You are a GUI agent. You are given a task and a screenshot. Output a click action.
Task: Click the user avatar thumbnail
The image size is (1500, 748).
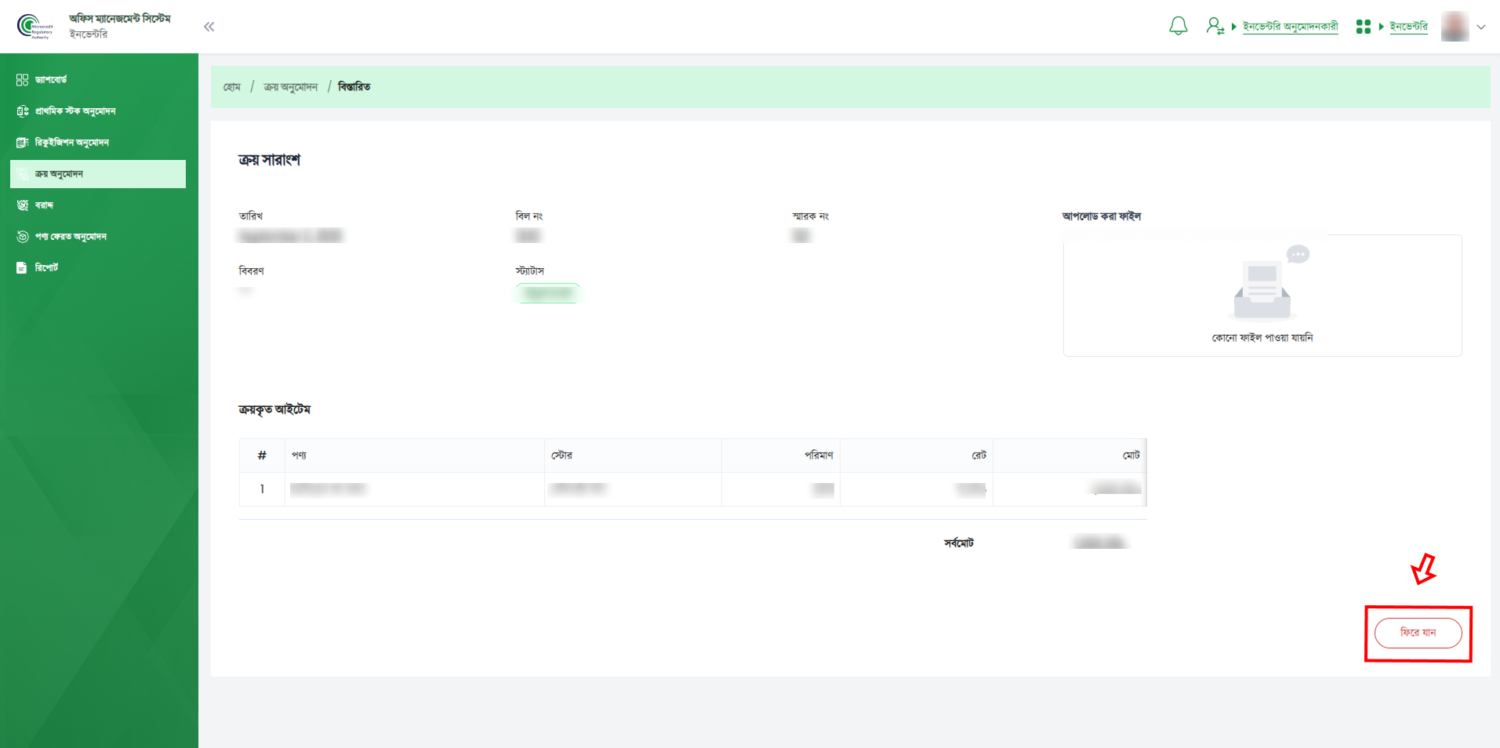1455,27
